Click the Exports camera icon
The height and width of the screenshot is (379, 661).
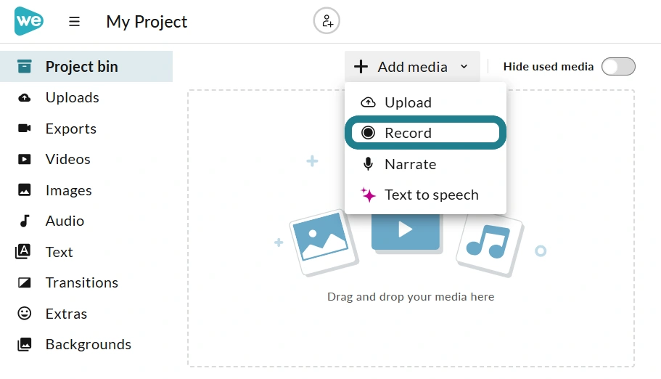pyautogui.click(x=25, y=129)
